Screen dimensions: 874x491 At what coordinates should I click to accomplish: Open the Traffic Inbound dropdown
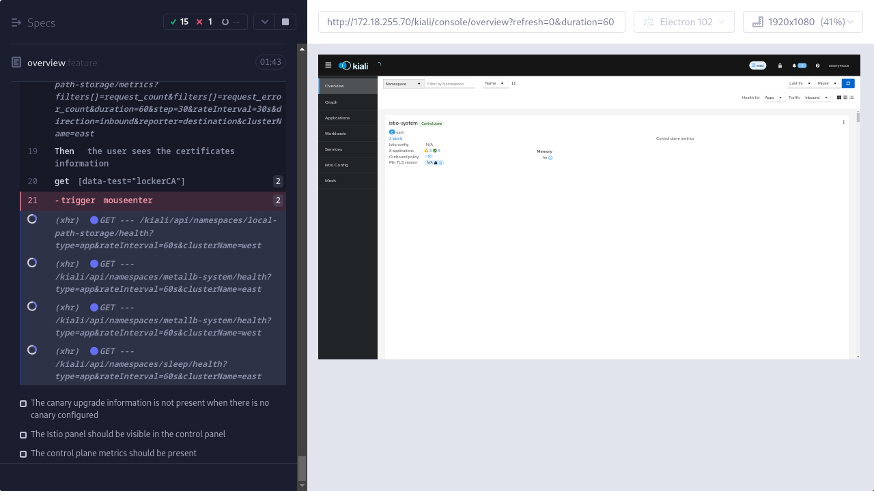(817, 98)
